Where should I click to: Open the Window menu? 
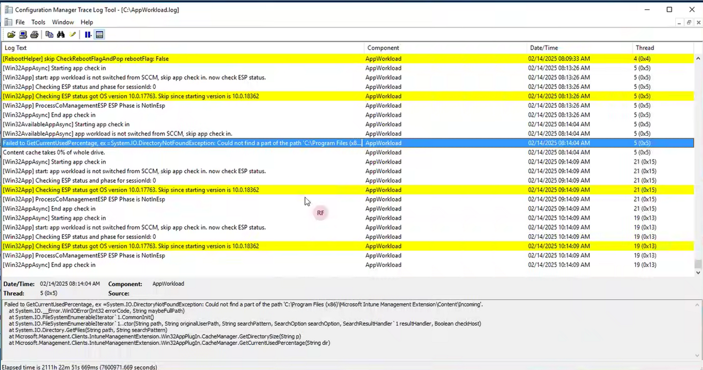(x=63, y=22)
